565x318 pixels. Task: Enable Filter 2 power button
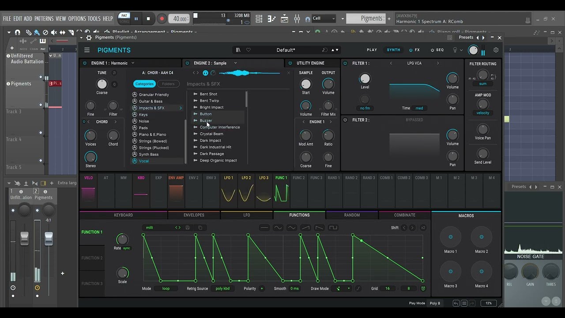click(345, 120)
